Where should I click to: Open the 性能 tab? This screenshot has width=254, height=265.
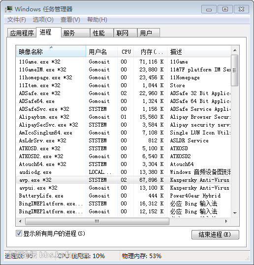[102, 33]
